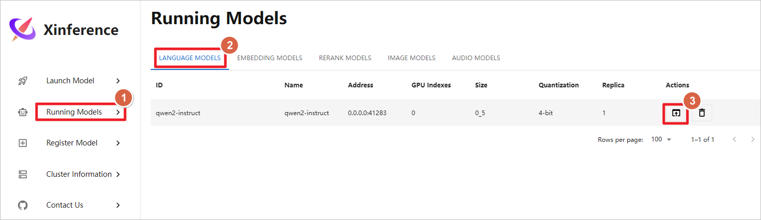761x220 pixels.
Task: Click the Xinference rocket logo
Action: pyautogui.click(x=23, y=29)
